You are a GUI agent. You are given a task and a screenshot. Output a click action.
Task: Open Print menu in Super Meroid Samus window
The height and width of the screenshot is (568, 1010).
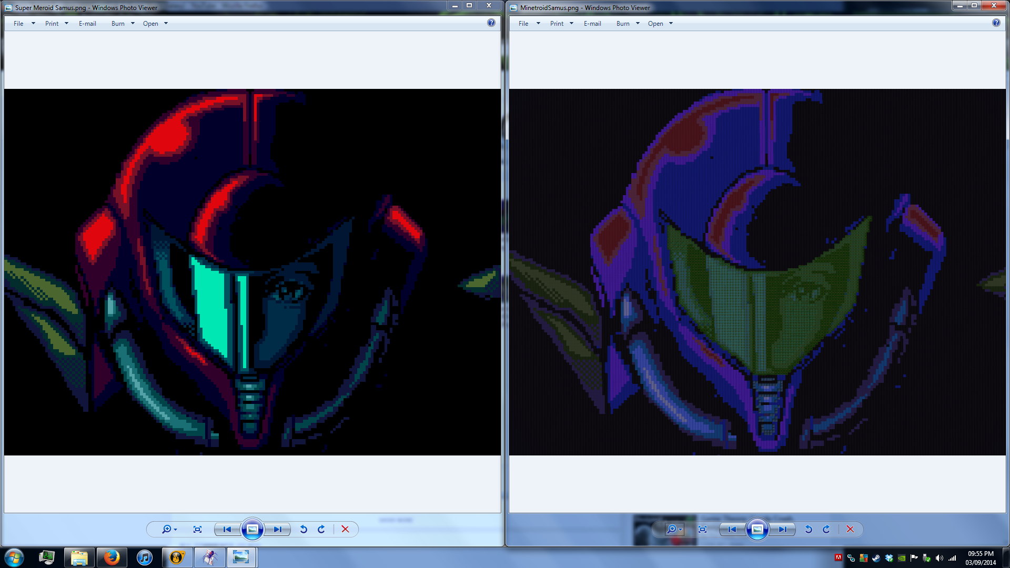point(57,24)
